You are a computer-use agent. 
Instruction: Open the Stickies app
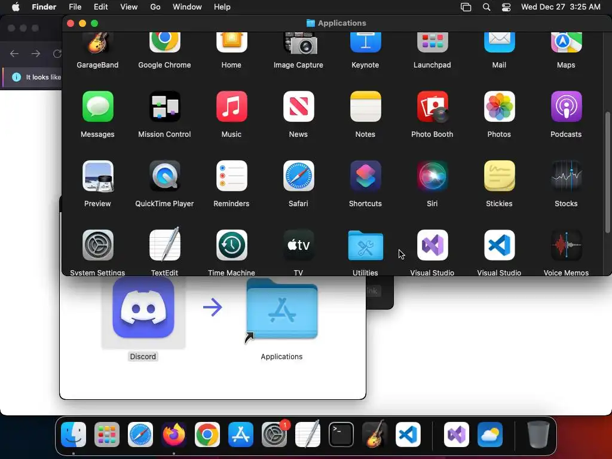[499, 176]
